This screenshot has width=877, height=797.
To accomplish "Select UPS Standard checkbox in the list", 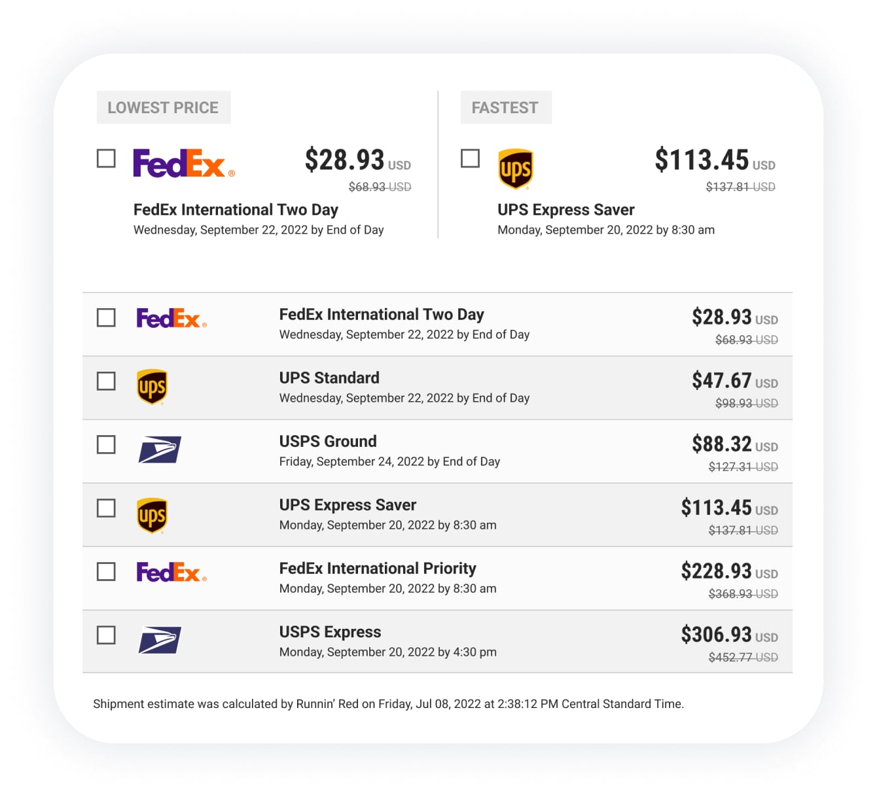I will 106,381.
